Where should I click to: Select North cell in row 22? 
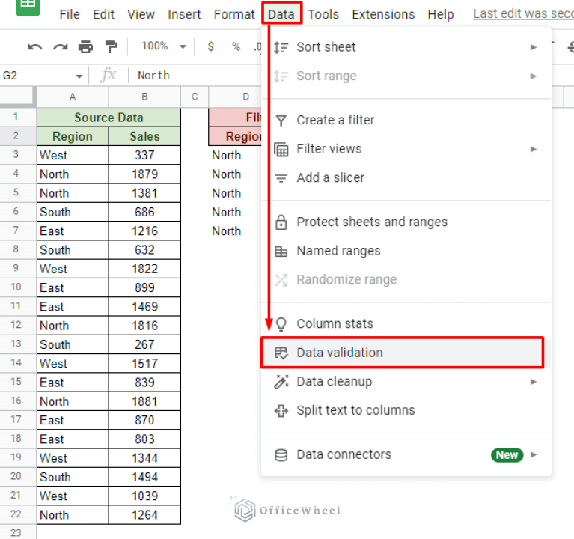click(73, 515)
